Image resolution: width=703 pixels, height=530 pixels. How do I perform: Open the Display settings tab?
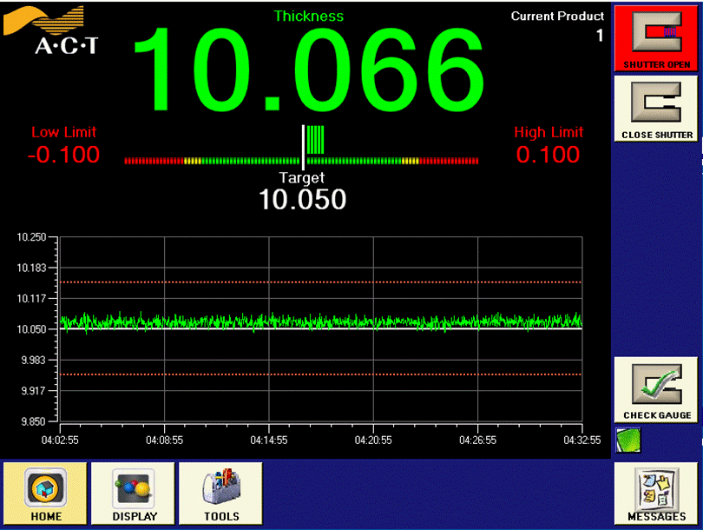133,494
